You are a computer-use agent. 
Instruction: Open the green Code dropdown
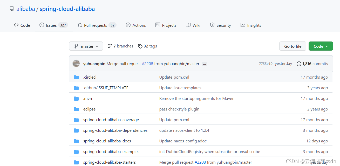[321, 46]
